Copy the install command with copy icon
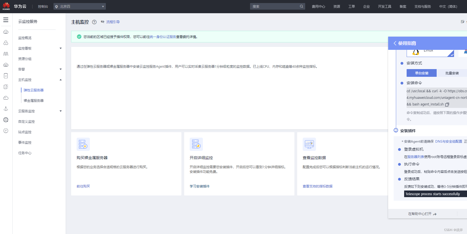The width and height of the screenshot is (467, 234). [447, 105]
